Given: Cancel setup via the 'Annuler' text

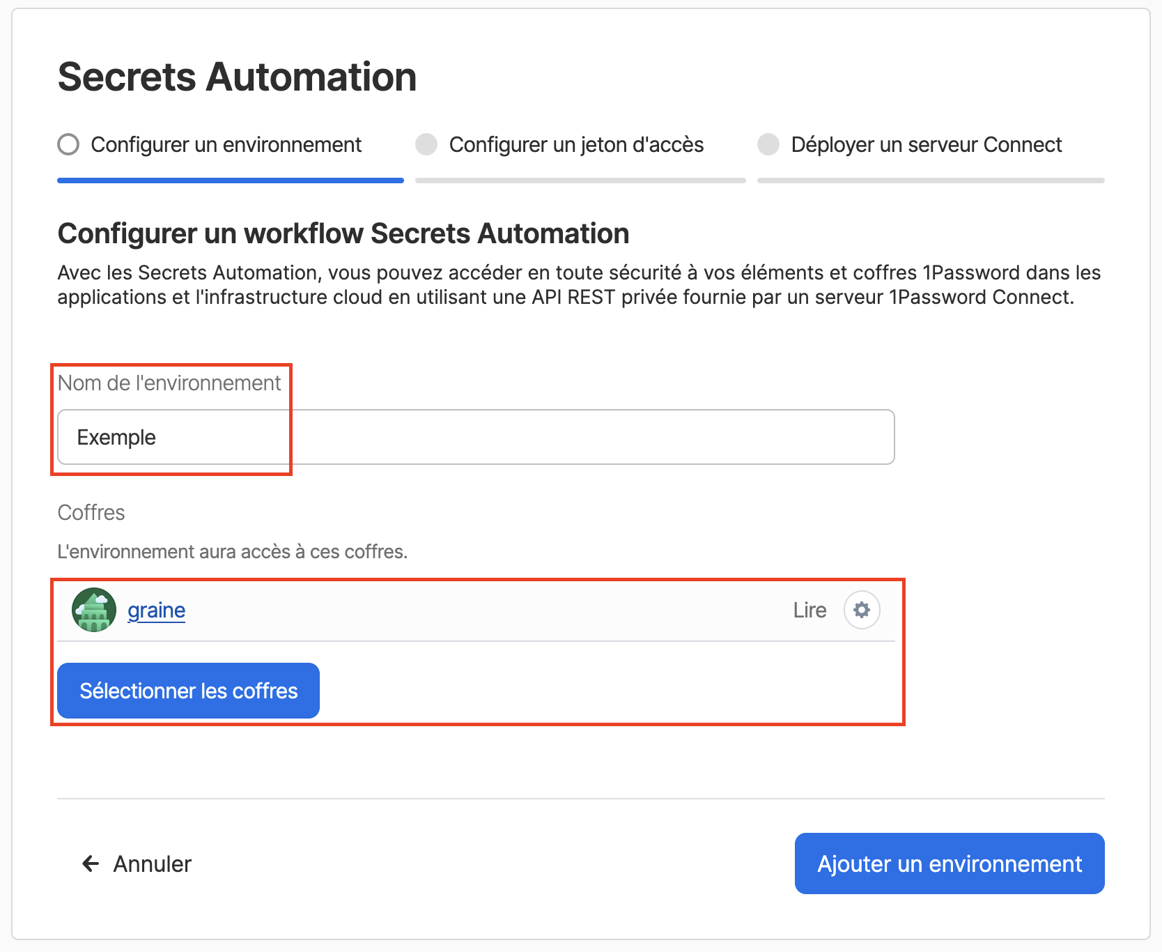Looking at the screenshot, I should tap(152, 864).
